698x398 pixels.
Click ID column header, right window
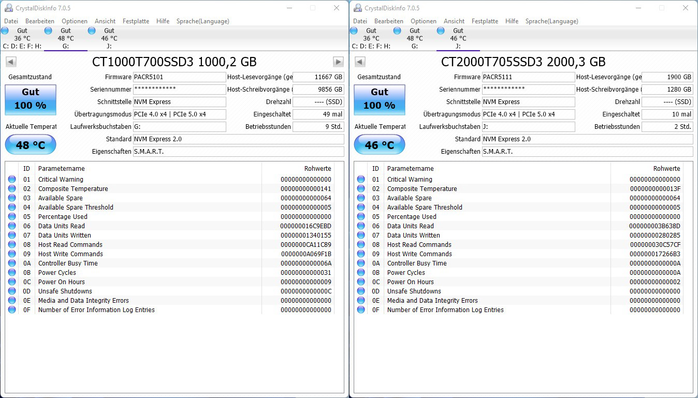tap(376, 169)
